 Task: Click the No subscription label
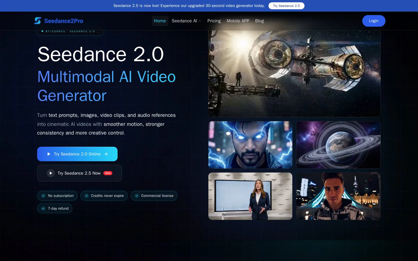pos(61,196)
